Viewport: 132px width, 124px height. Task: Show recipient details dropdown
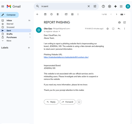(x=59, y=31)
